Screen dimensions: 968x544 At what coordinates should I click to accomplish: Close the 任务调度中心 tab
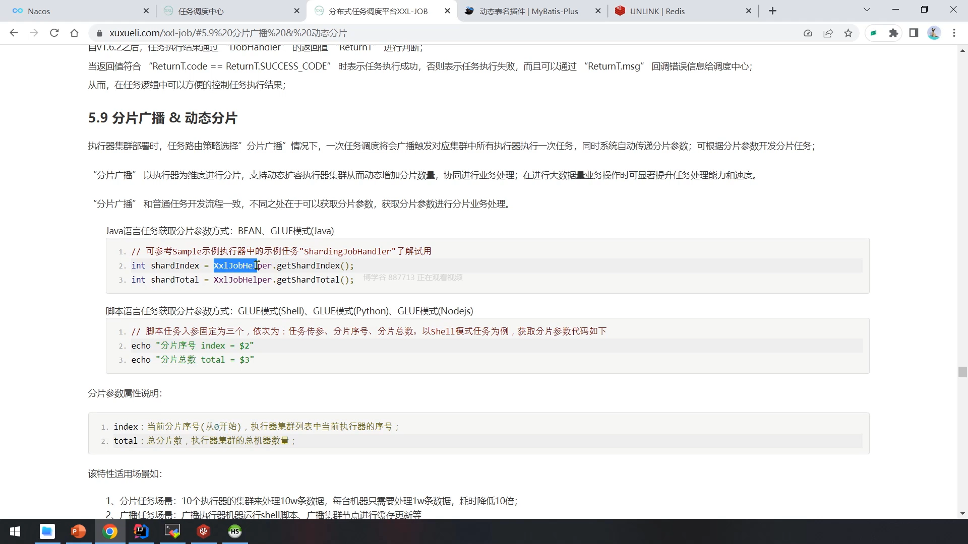pyautogui.click(x=297, y=11)
